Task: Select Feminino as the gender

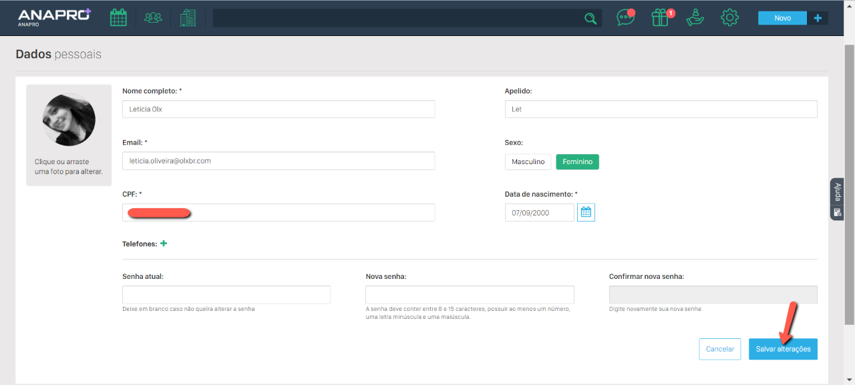Action: coord(577,162)
